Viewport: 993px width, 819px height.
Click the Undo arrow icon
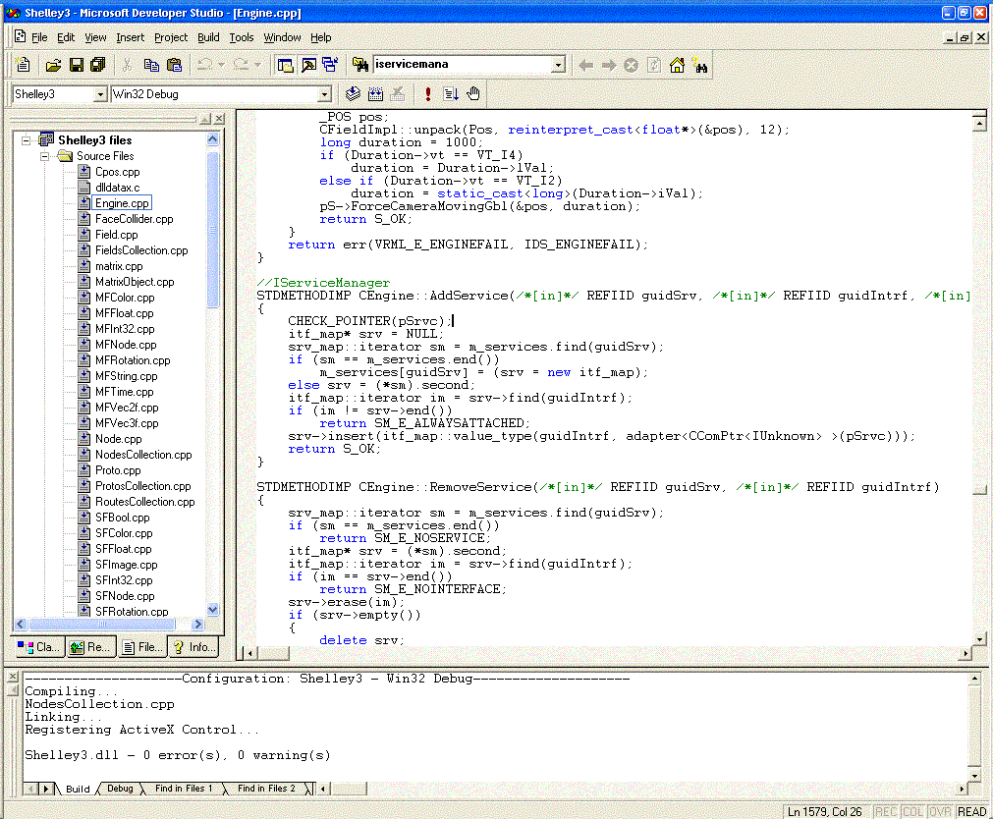pos(204,65)
